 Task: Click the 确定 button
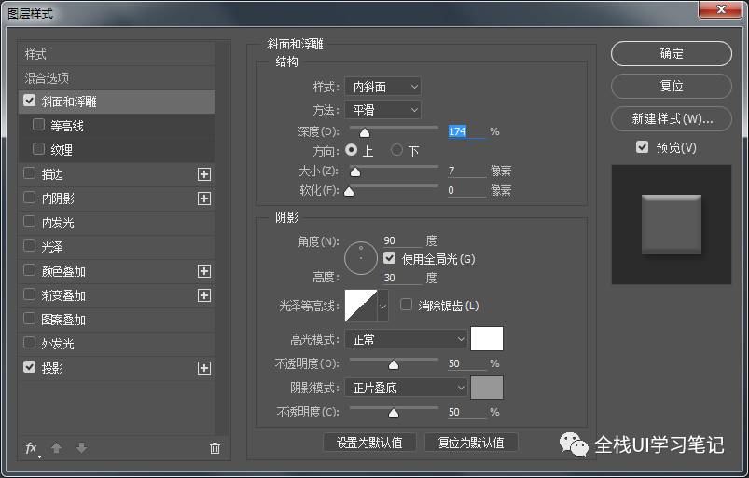(672, 53)
